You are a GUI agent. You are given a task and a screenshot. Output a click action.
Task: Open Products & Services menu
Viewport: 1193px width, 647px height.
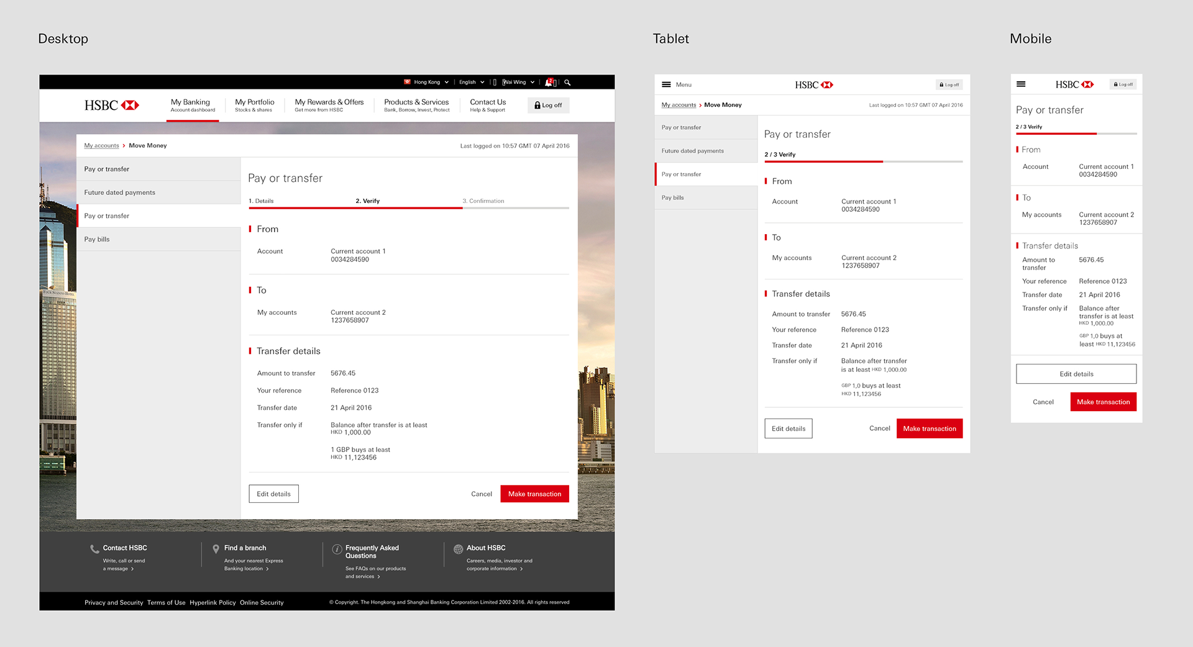point(416,106)
